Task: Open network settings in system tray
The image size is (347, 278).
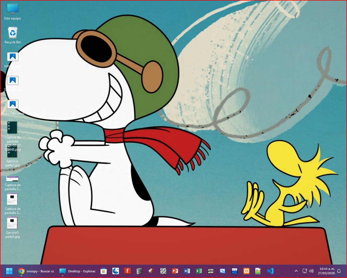Action: pos(305,271)
